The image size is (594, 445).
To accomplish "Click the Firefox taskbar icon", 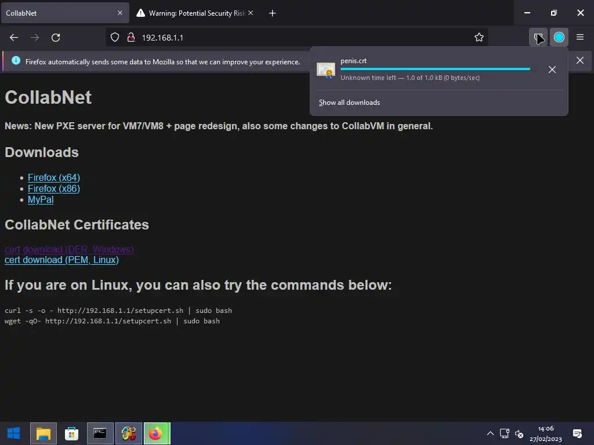I will pos(157,433).
